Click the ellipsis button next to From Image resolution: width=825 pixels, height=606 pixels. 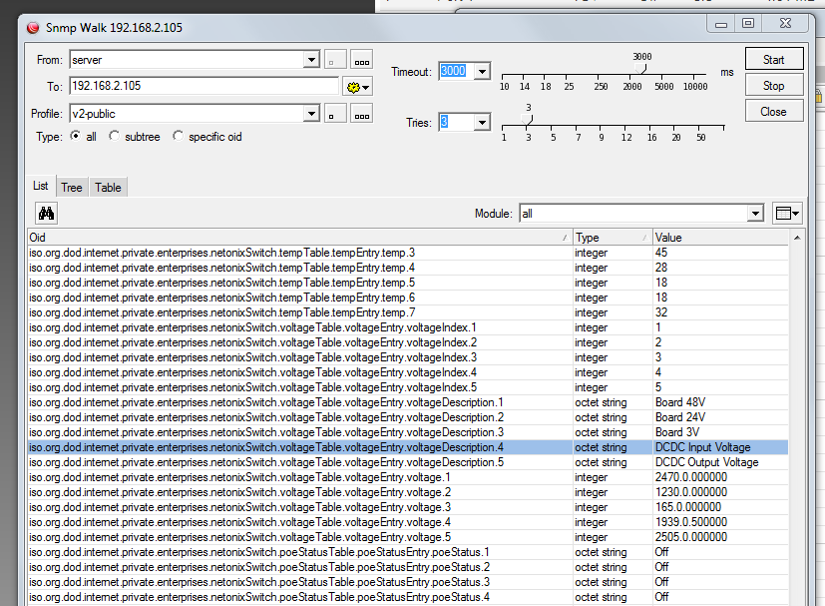click(x=361, y=61)
